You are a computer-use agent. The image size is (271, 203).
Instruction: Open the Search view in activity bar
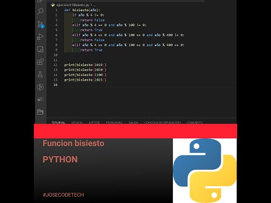(40, 11)
